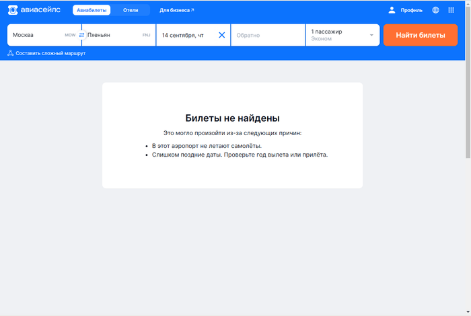
Task: Click the Aviasales logo icon
Action: point(12,10)
